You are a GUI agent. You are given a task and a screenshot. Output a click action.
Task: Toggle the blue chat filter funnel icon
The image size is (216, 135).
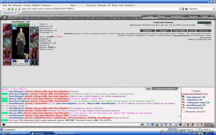(153, 125)
